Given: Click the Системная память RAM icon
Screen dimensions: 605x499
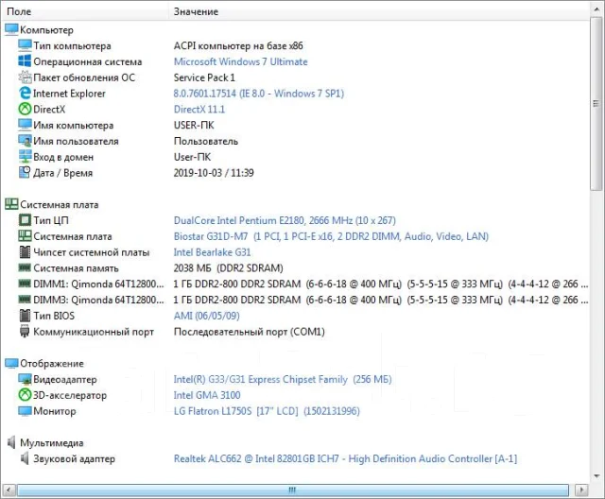Looking at the screenshot, I should pos(25,267).
